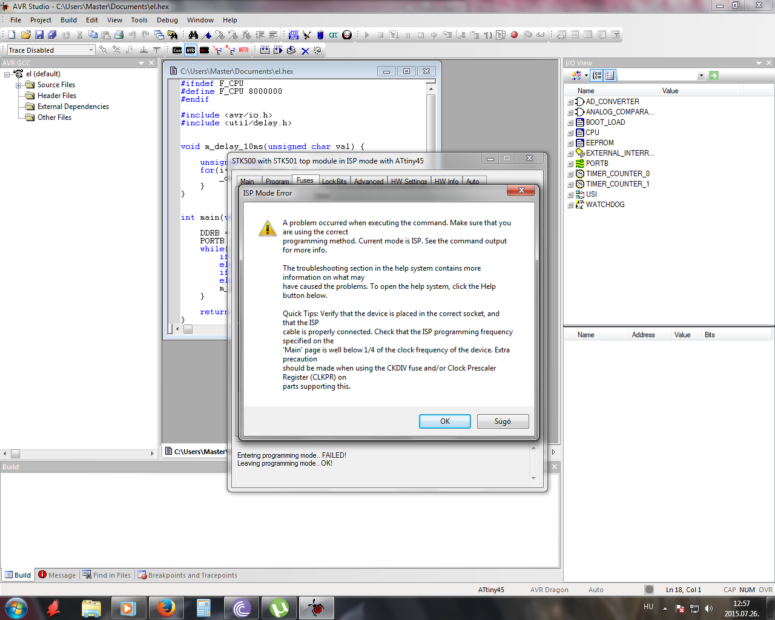Click the AVR Studio ladybug taskbar icon
Image resolution: width=775 pixels, height=620 pixels.
[x=316, y=608]
